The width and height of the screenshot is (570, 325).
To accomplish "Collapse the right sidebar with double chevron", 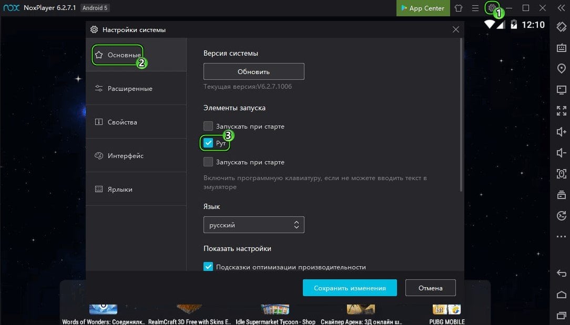I will pyautogui.click(x=561, y=8).
